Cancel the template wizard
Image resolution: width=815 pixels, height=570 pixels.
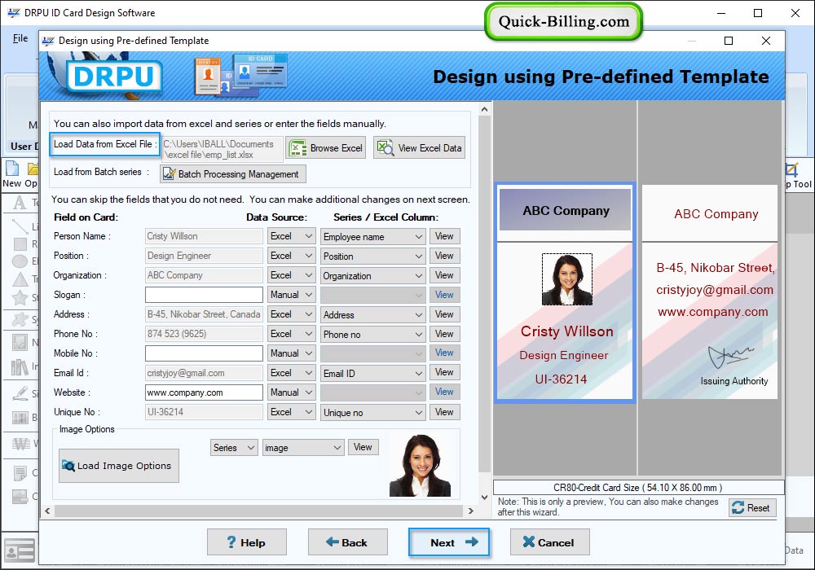(x=550, y=542)
